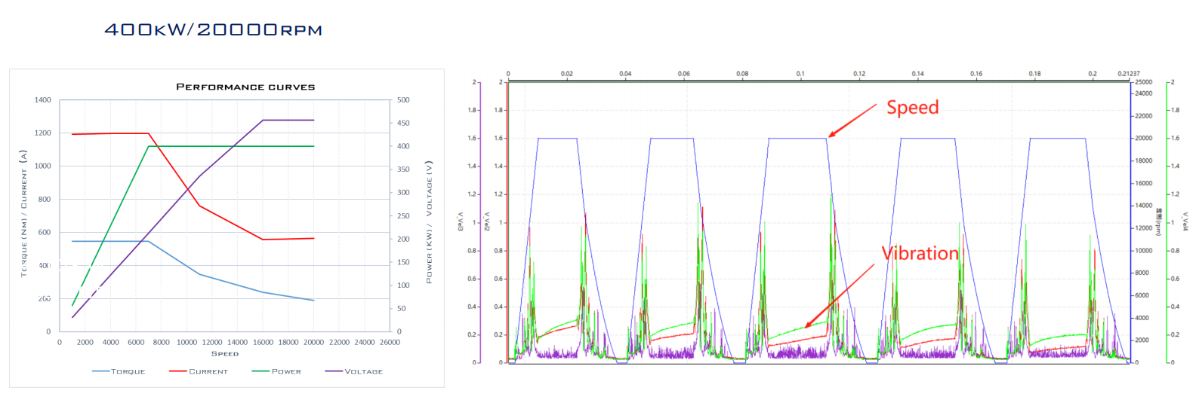Click the green V:Vel4 axis label

(x=1185, y=221)
